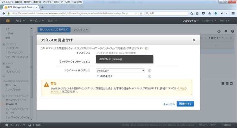The image size is (237, 128).
Task: Click info icon beside private IP address
Action: click(150, 71)
